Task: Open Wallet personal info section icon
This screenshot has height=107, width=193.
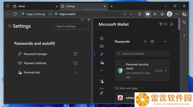Action: click(x=102, y=63)
